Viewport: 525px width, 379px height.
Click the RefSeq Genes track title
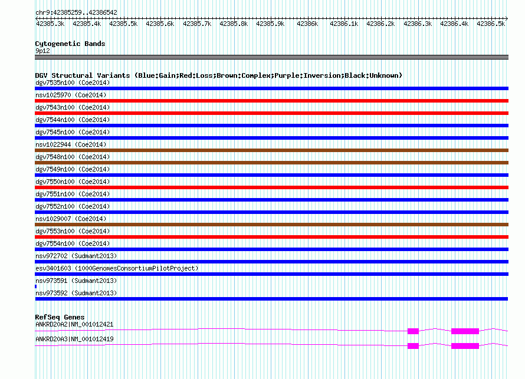pyautogui.click(x=60, y=317)
